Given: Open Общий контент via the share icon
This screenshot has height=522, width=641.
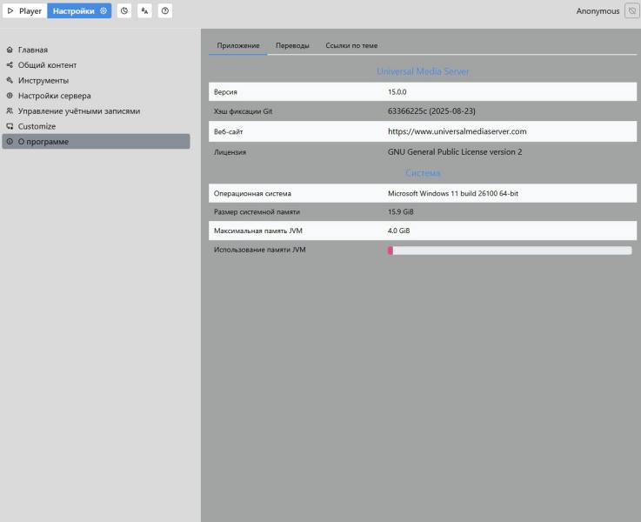Looking at the screenshot, I should (10, 65).
